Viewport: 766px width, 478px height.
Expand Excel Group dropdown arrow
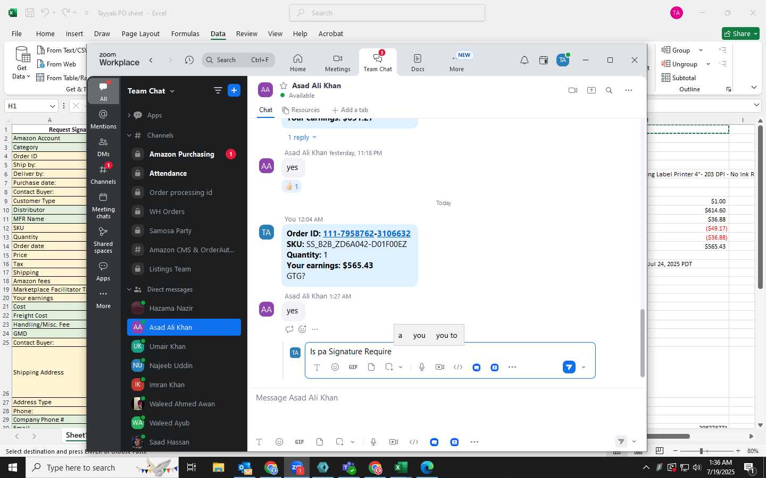(701, 50)
